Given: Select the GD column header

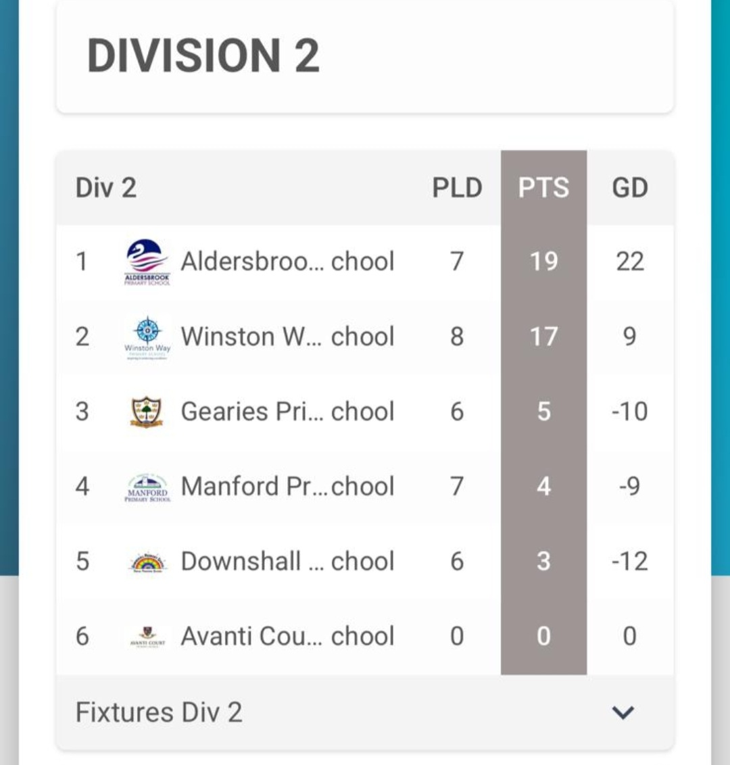Looking at the screenshot, I should point(629,188).
